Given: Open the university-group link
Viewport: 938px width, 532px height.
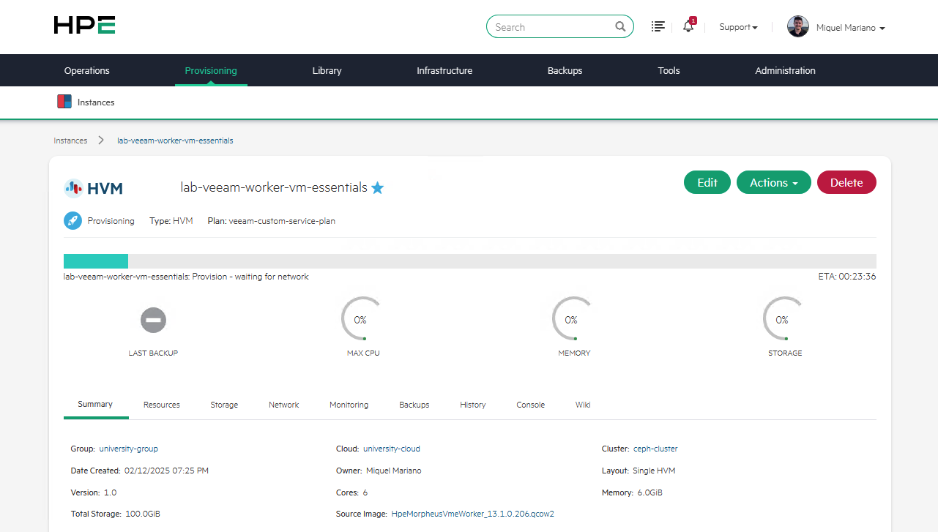Looking at the screenshot, I should [x=128, y=449].
